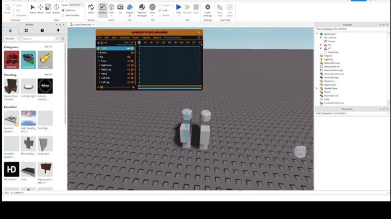Open the Color picker tool
Viewport: 391px width, 219px height.
152,10
